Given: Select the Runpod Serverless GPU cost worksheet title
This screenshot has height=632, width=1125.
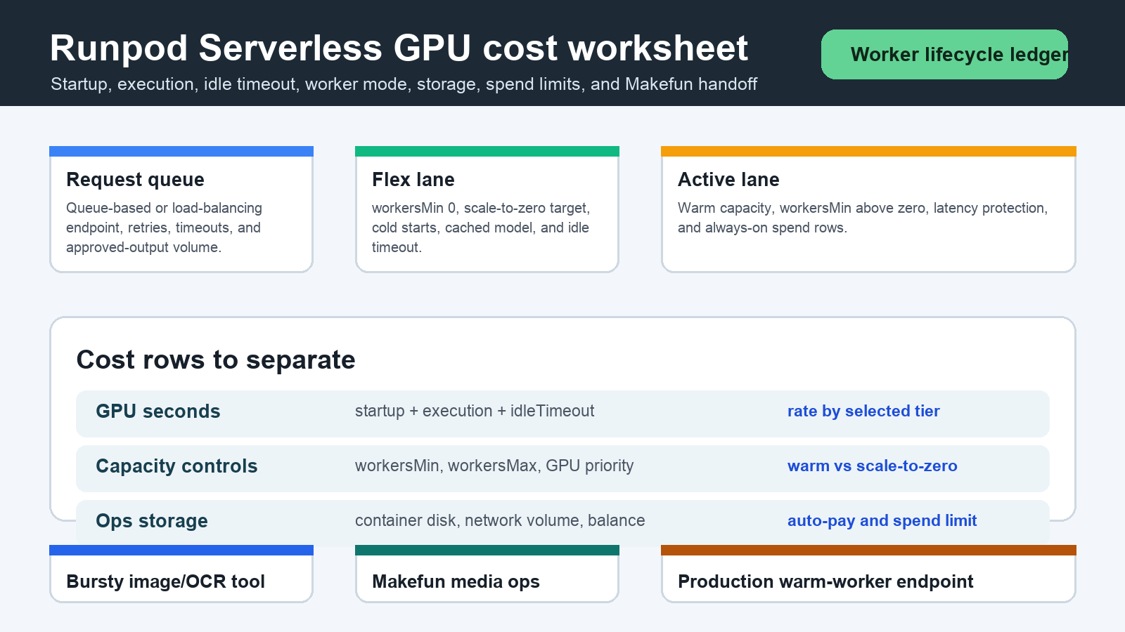Looking at the screenshot, I should coord(399,48).
